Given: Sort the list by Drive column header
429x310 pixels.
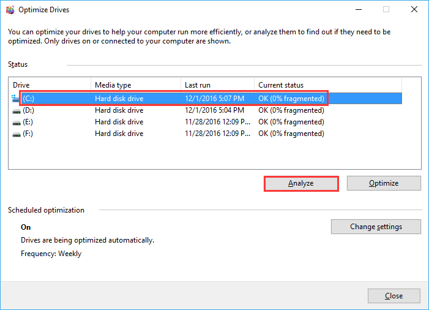Looking at the screenshot, I should click(50, 85).
